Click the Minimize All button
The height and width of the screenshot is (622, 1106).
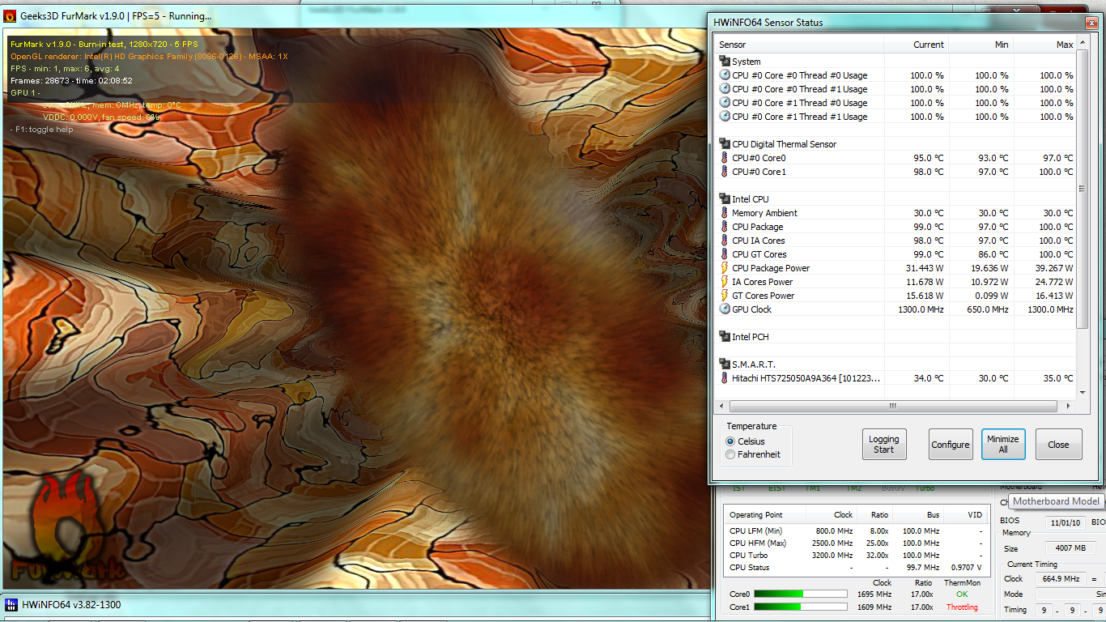1003,445
